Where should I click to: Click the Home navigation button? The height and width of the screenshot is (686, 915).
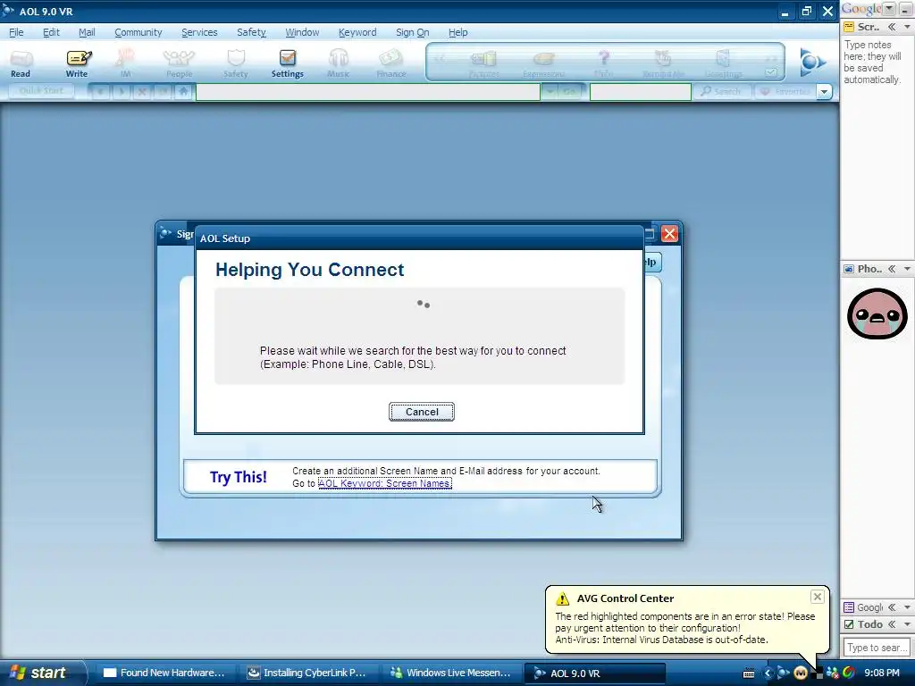(183, 92)
